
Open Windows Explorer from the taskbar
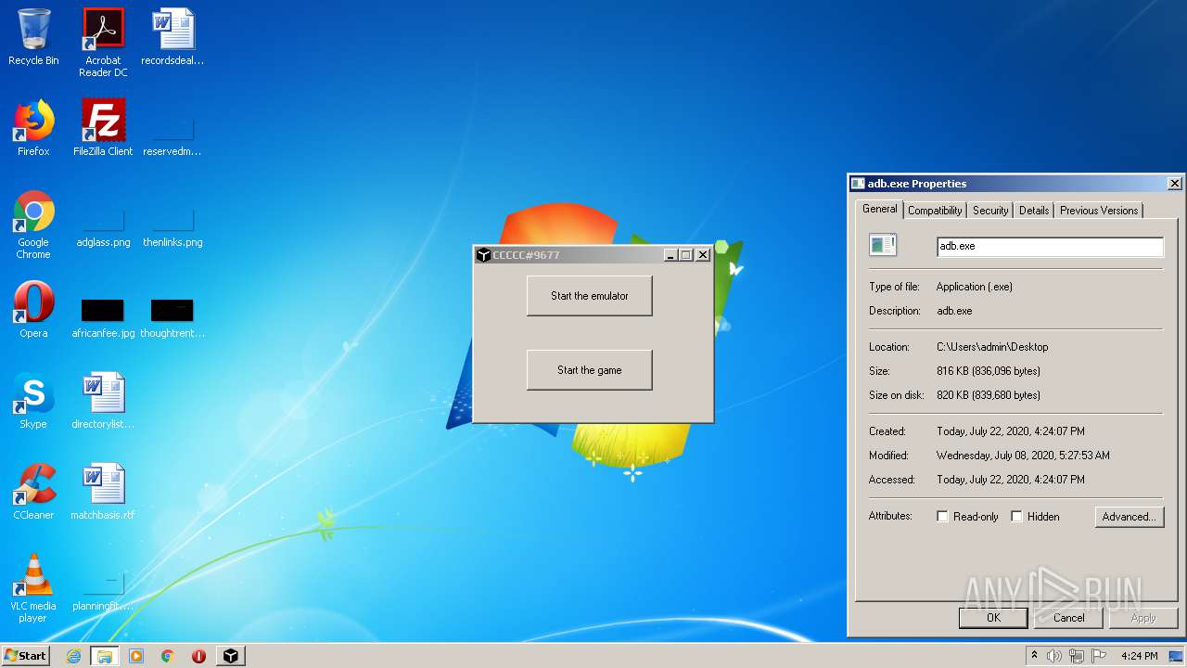tap(104, 656)
